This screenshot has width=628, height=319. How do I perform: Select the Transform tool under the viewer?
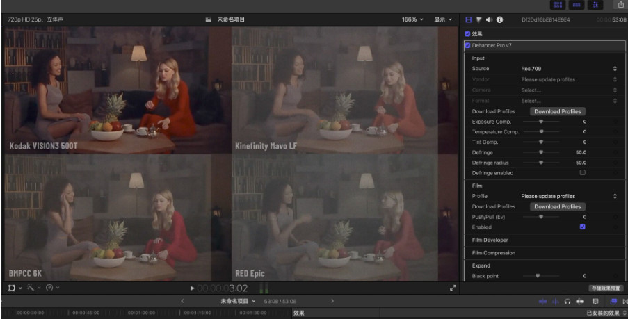pyautogui.click(x=12, y=288)
